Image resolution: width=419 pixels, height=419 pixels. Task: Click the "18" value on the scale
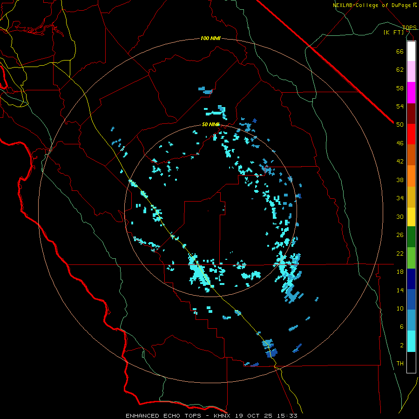tap(400, 272)
